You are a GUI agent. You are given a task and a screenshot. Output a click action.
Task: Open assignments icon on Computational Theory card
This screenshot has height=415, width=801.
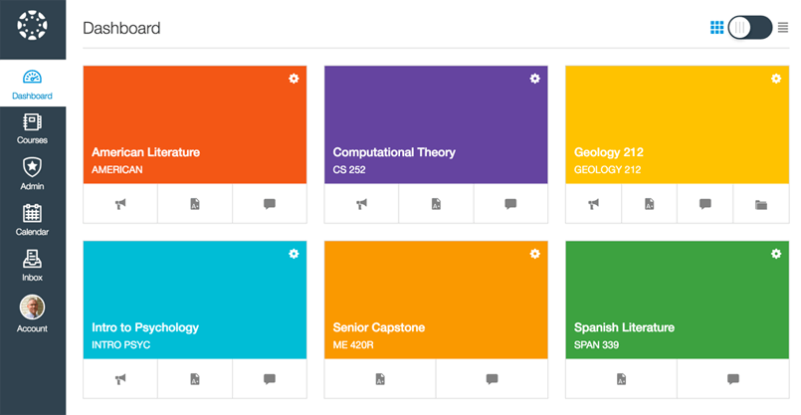tap(436, 204)
